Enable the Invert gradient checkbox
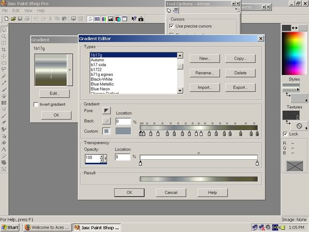Image resolution: width=309 pixels, height=232 pixels. 36,104
